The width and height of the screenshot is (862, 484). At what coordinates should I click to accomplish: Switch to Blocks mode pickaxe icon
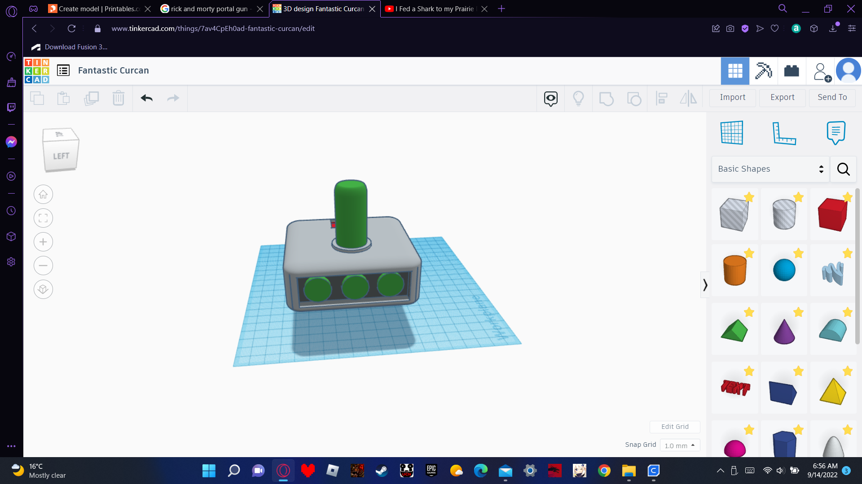tap(763, 71)
